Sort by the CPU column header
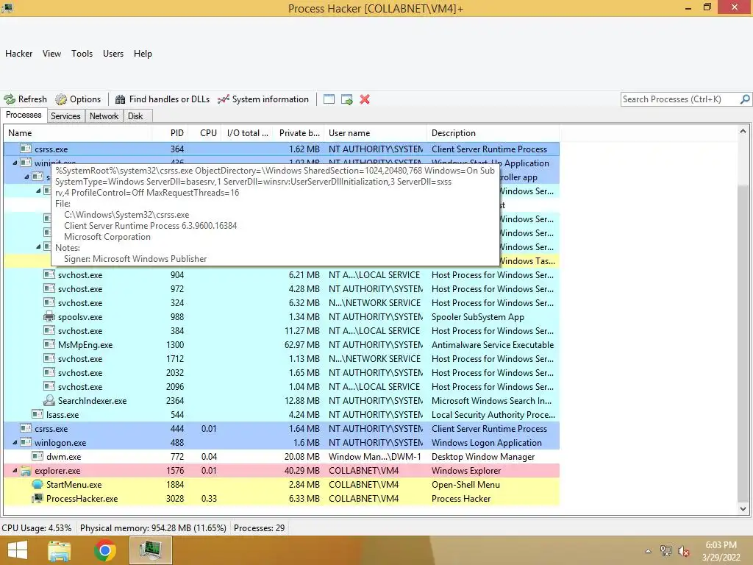 (x=206, y=133)
